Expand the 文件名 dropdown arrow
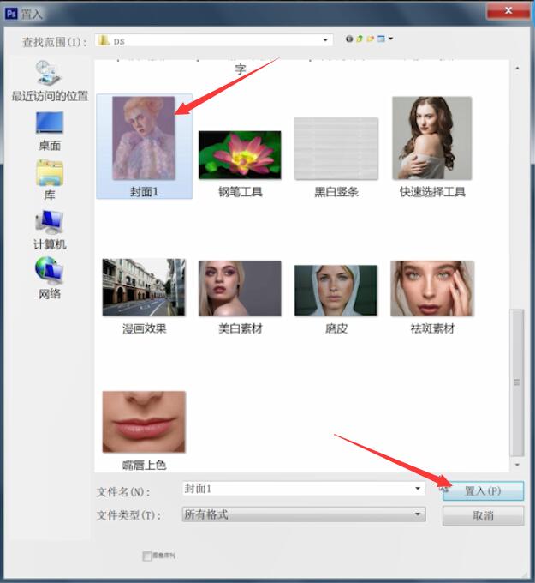Screen dimensions: 535x583 418,488
